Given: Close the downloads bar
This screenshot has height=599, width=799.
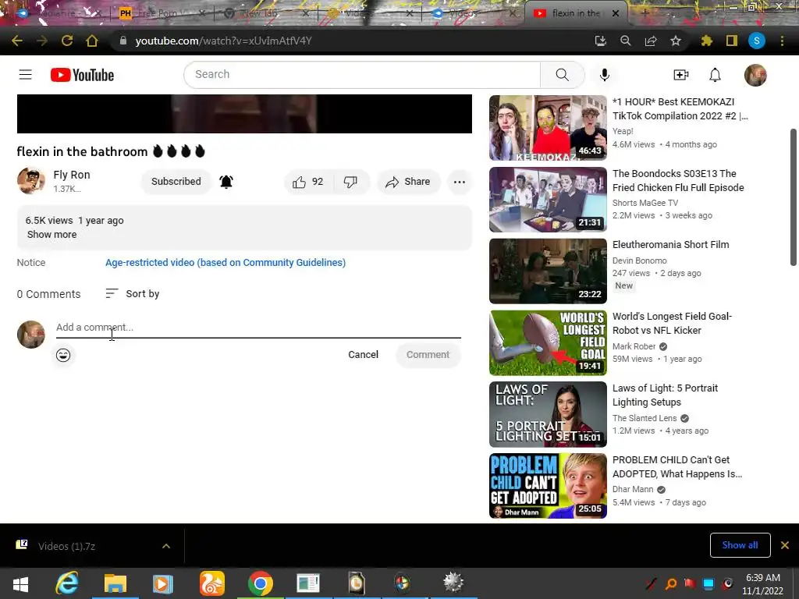Looking at the screenshot, I should coord(785,545).
